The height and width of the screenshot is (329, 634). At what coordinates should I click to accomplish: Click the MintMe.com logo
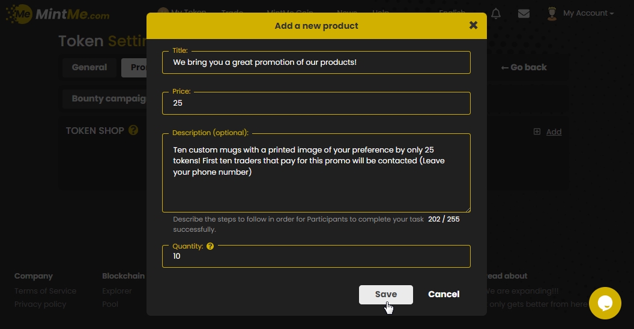pos(58,14)
